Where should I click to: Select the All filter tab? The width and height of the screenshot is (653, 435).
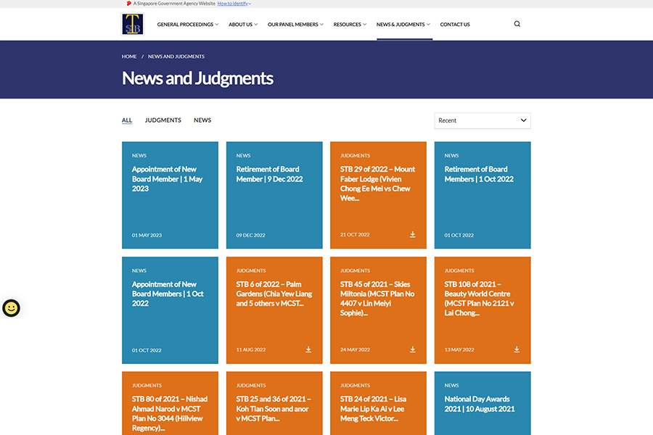pos(126,120)
